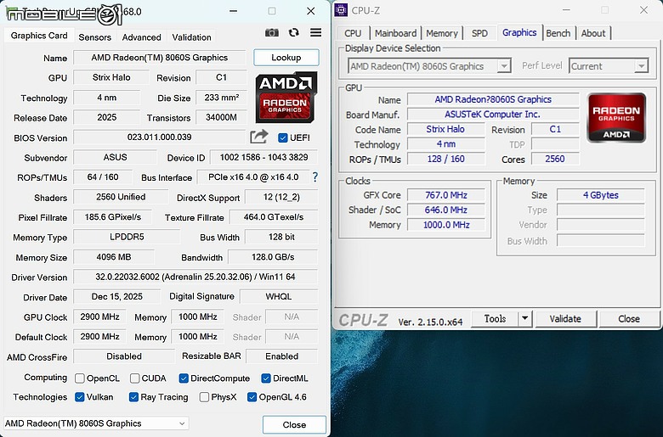Toggle the OpenCL checkbox

[80, 378]
